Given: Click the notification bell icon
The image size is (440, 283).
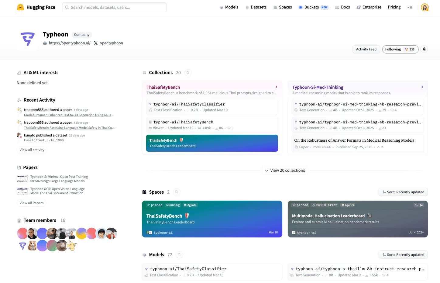Looking at the screenshot, I should (424, 49).
